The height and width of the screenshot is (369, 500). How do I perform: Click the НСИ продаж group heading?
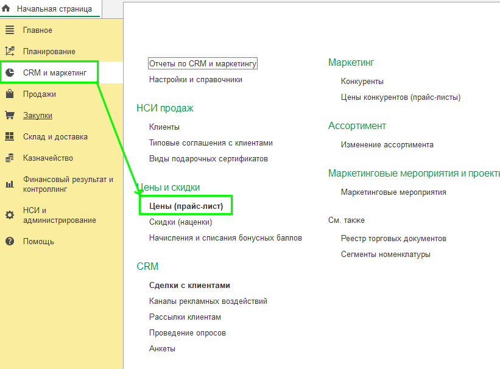(165, 108)
